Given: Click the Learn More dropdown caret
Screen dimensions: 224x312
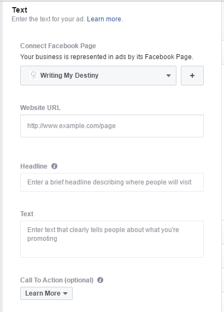Looking at the screenshot, I should (x=65, y=293).
